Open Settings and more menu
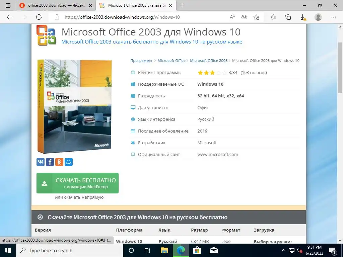 pos(333,17)
